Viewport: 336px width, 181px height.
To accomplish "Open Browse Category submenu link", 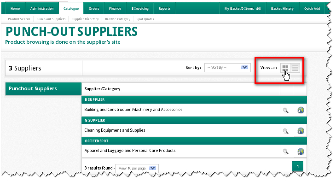I will tap(118, 19).
